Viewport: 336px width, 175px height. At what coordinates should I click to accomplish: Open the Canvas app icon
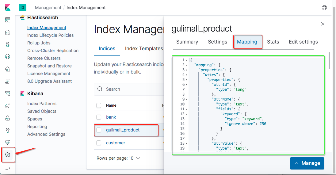pos(8,32)
